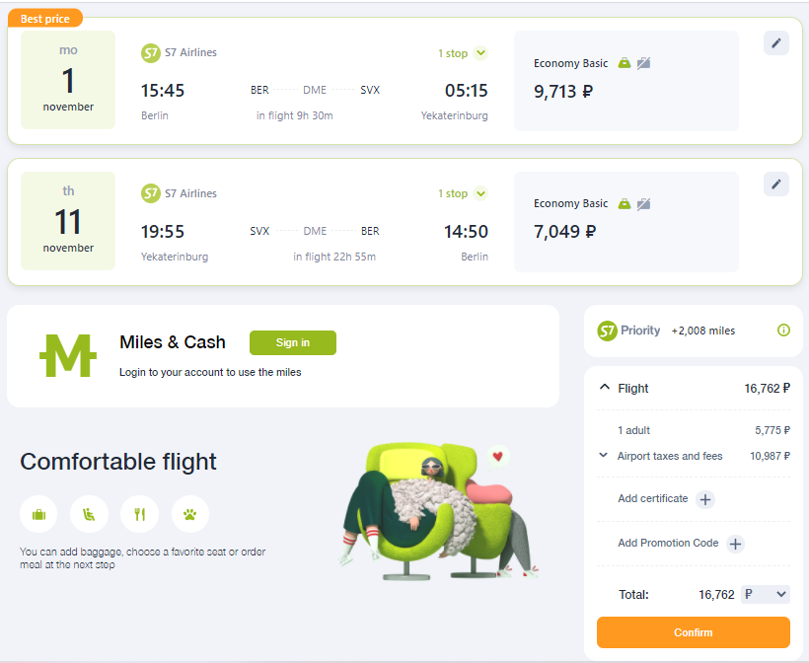Click the pet paw icon

189,514
